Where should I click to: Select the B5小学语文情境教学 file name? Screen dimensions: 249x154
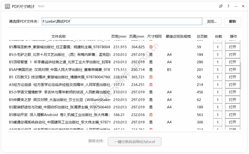[x=60, y=92]
